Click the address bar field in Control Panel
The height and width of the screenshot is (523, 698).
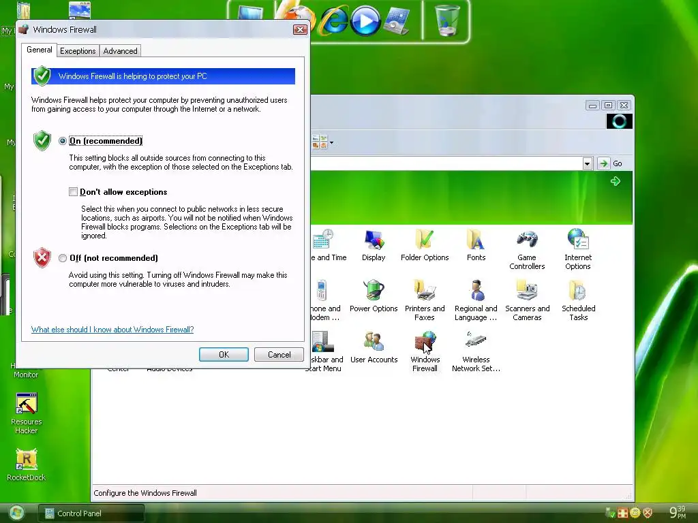pyautogui.click(x=446, y=163)
